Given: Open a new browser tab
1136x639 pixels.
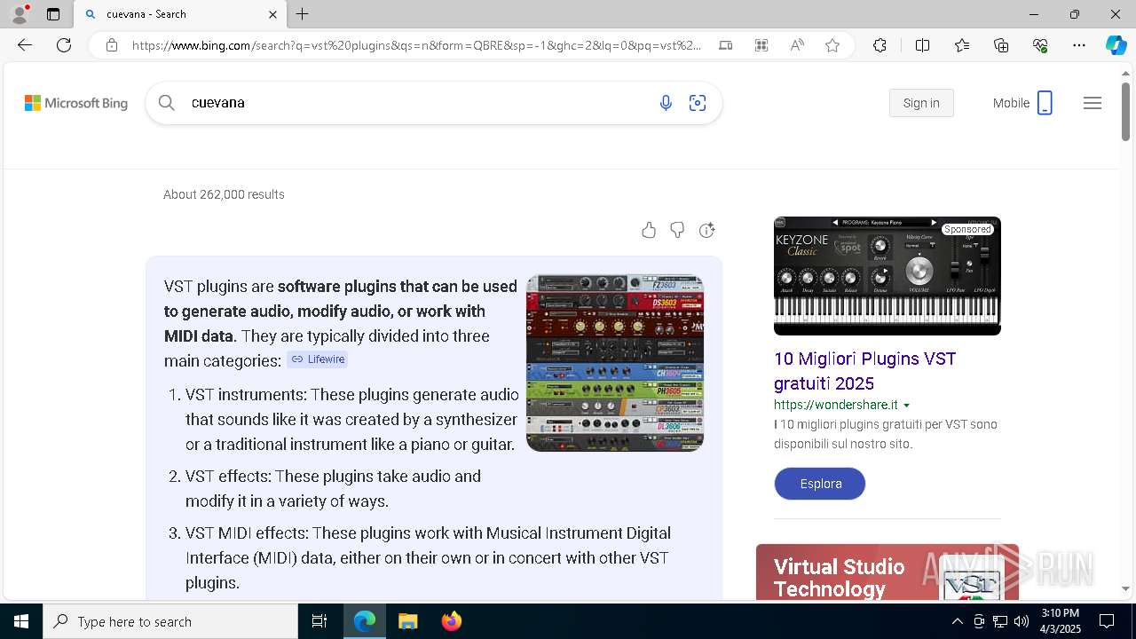Looking at the screenshot, I should pyautogui.click(x=303, y=14).
